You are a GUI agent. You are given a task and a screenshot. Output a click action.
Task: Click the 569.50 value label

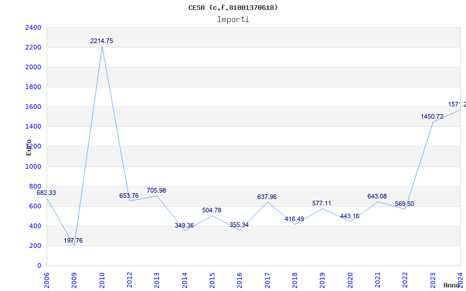pyautogui.click(x=404, y=204)
